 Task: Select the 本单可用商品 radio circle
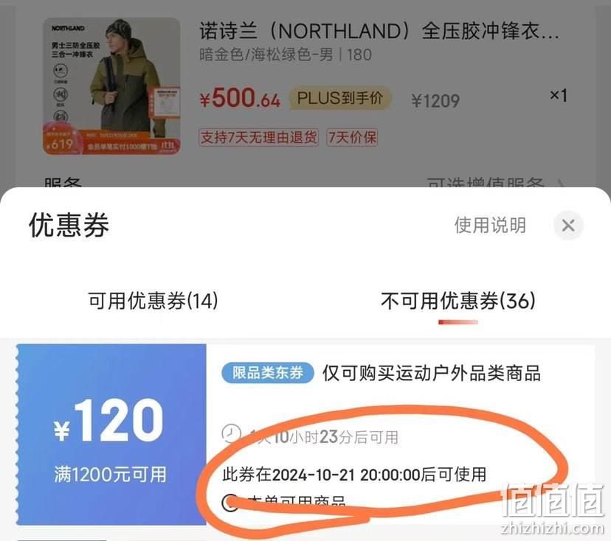230,503
